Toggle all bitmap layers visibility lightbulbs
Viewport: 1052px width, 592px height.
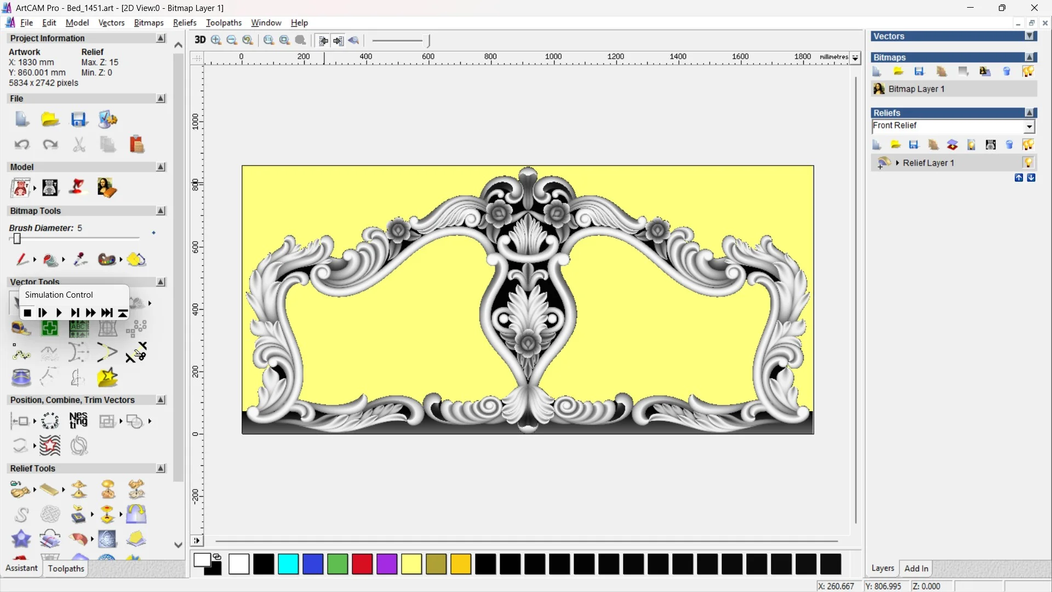point(1028,72)
